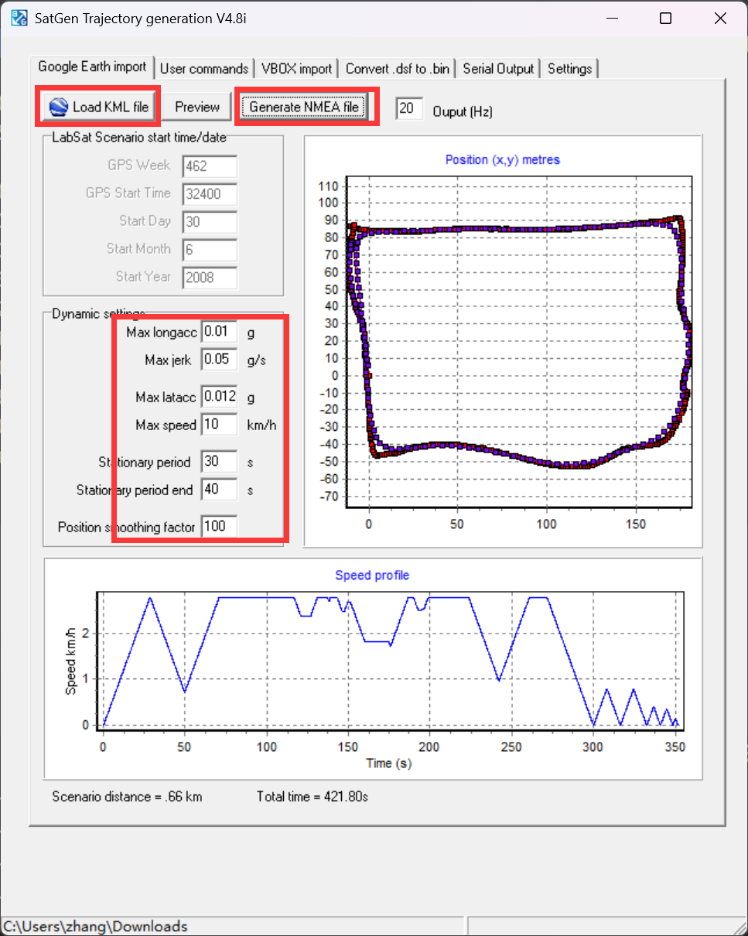Click the SatGen app icon in title bar
The height and width of the screenshot is (936, 748).
[x=19, y=19]
